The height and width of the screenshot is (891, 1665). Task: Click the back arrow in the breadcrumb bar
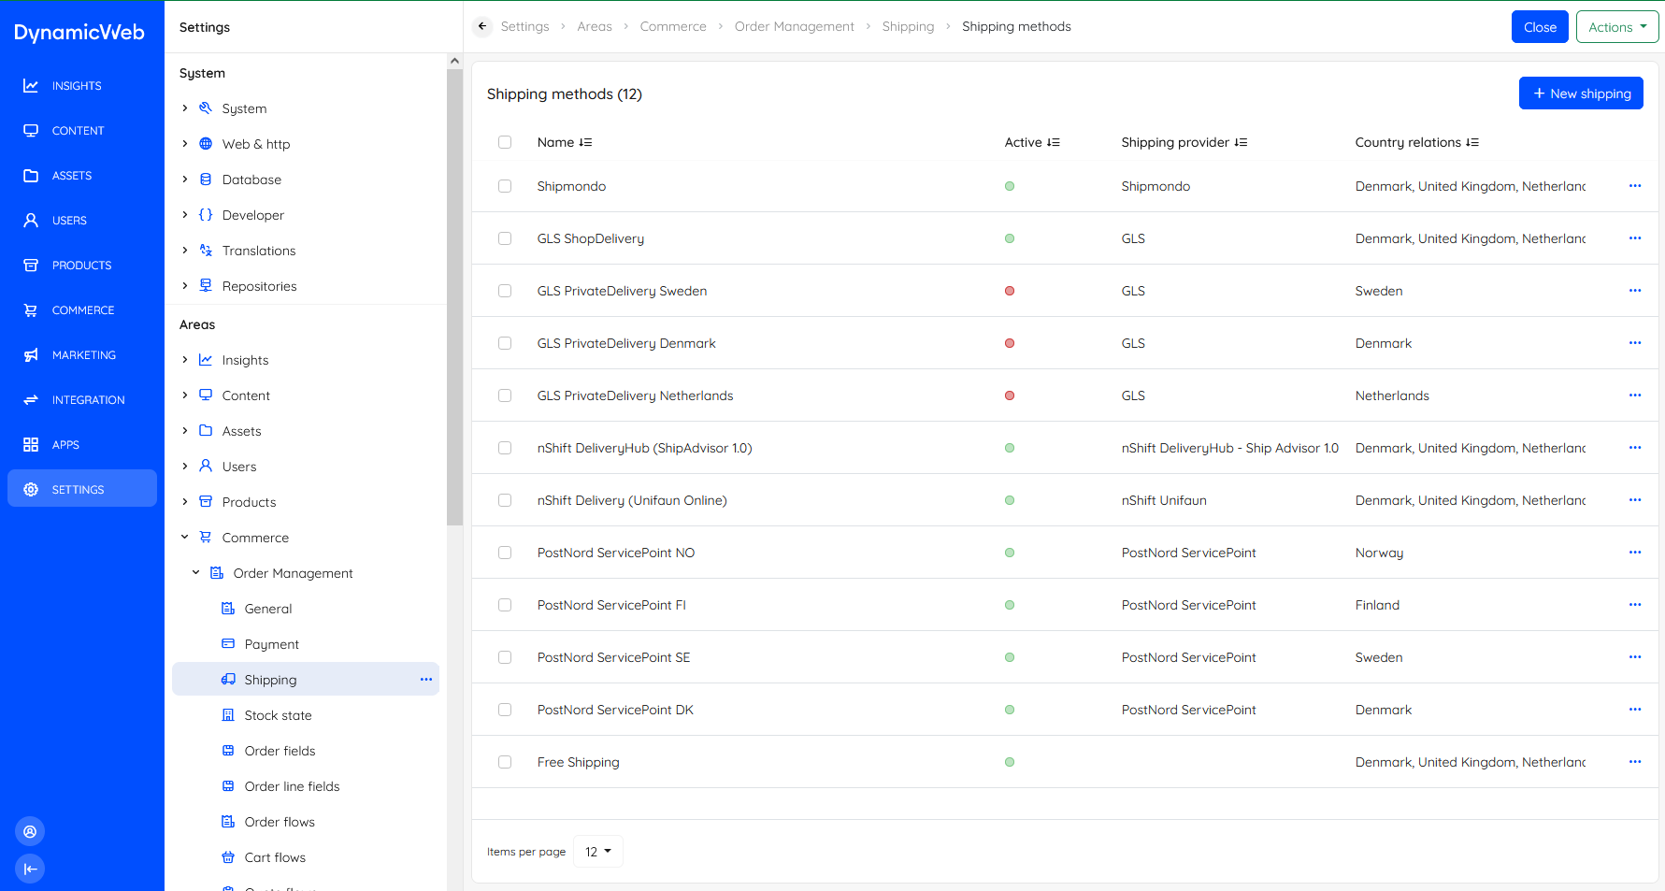pos(482,26)
